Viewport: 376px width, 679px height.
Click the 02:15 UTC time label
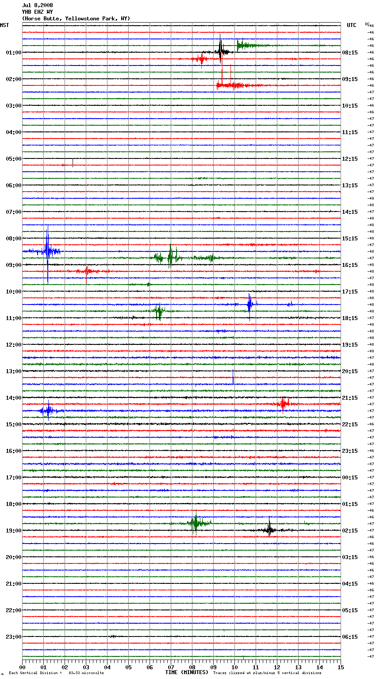[x=350, y=531]
